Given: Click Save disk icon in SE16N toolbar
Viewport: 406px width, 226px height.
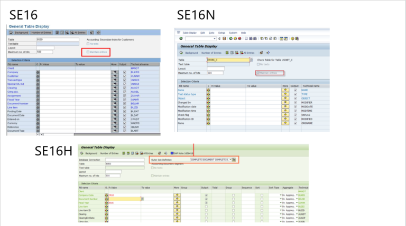Looking at the screenshot, I should pos(224,38).
